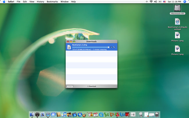The image size is (189, 118).
Task: Click the Downloads window title bar
Action: [92, 42]
